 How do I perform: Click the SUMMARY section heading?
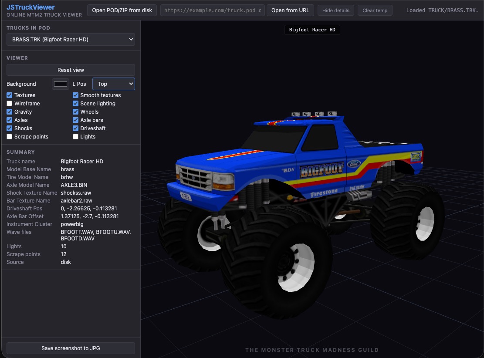(x=20, y=152)
